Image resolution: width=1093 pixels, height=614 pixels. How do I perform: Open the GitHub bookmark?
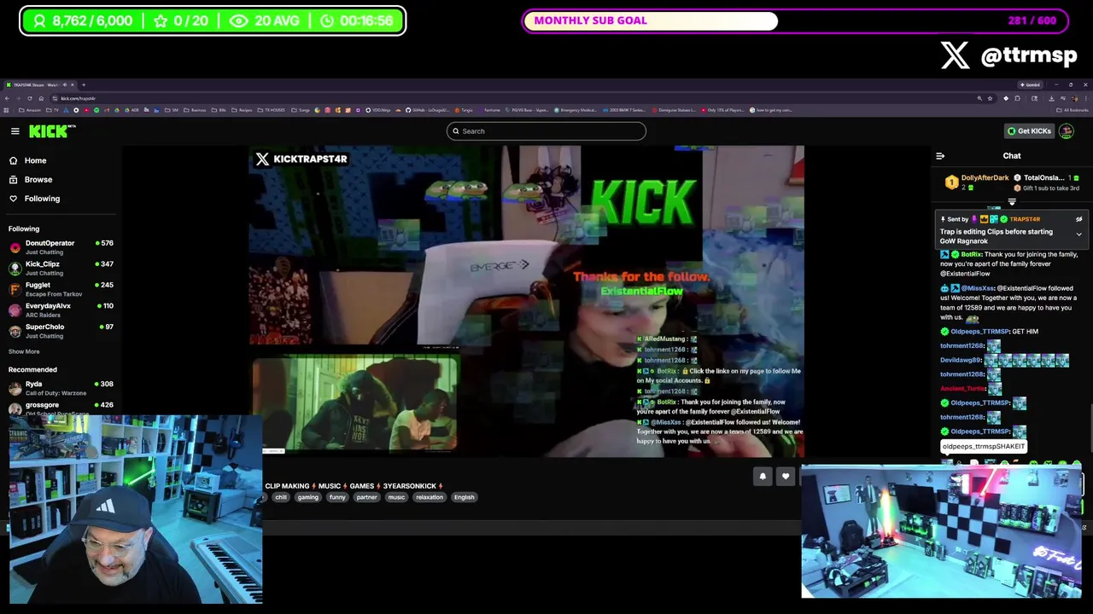(x=428, y=110)
